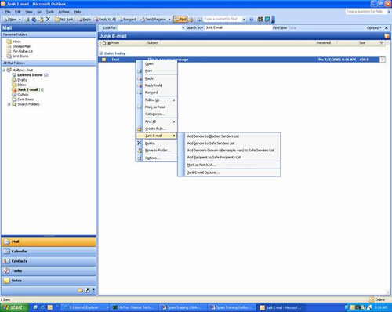Open the Tools menu
The image size is (392, 312).
(x=50, y=12)
